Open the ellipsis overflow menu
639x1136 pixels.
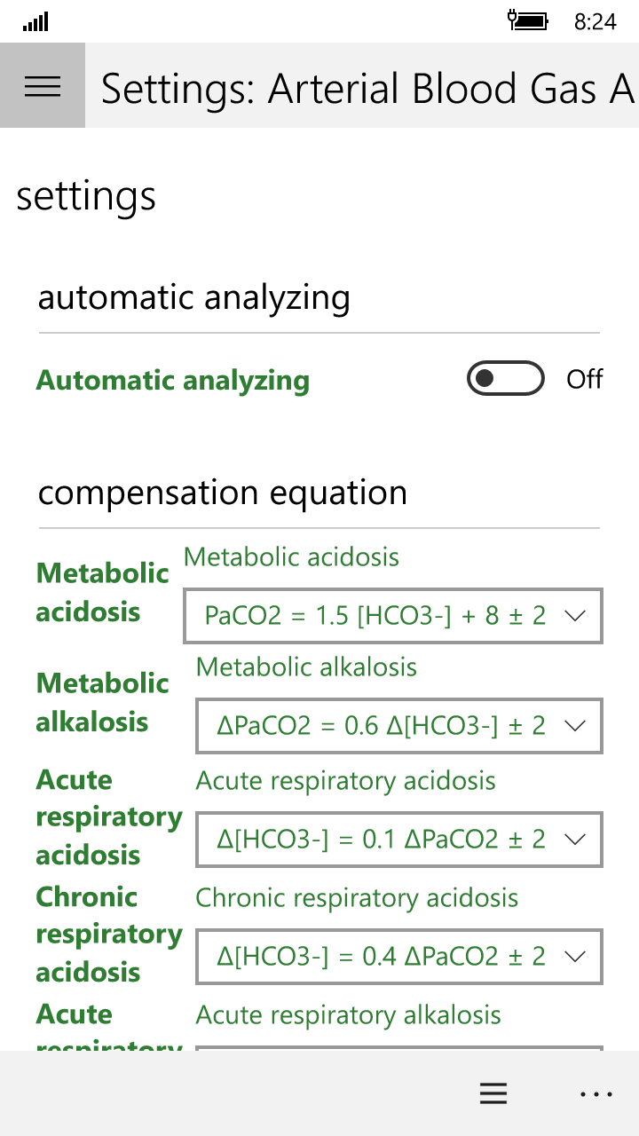point(596,1093)
